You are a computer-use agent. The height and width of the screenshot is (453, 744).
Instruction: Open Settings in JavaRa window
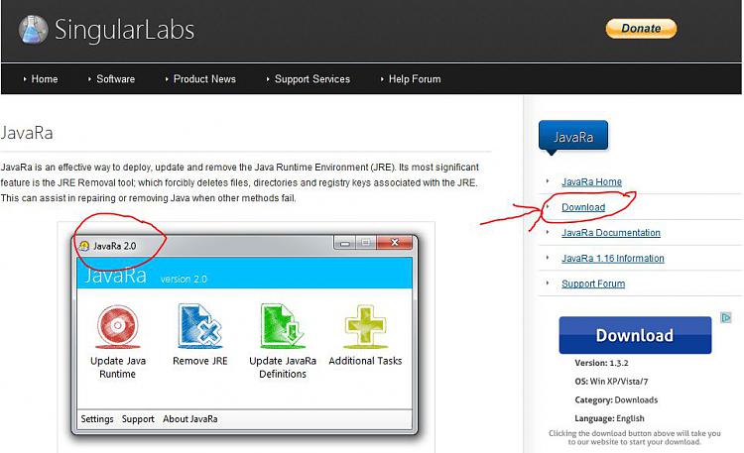tap(97, 419)
